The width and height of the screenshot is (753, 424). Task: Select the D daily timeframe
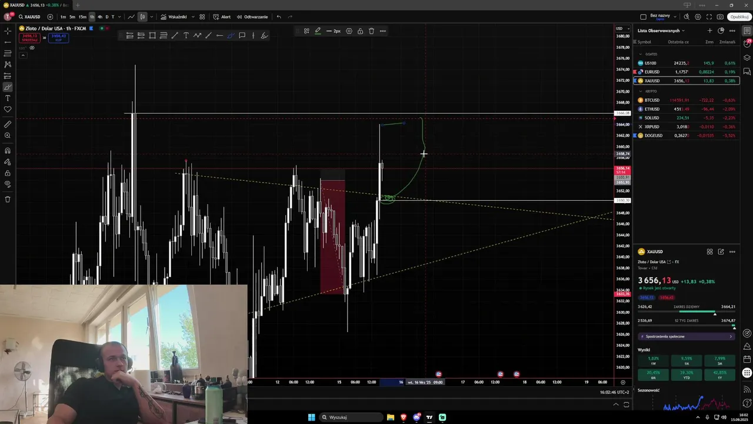(106, 16)
